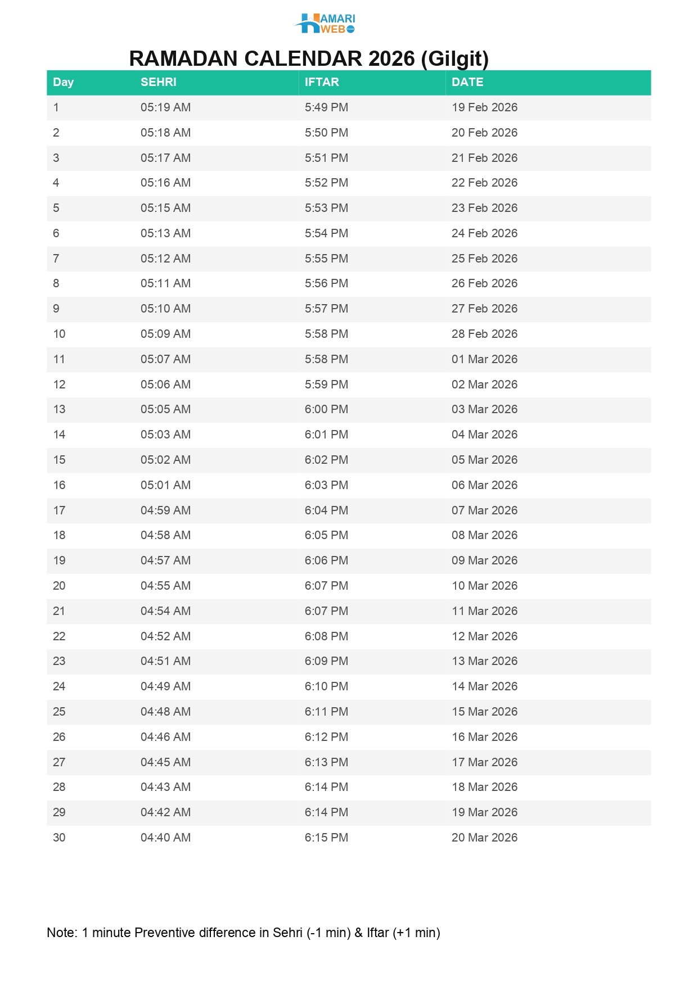Click the HamariWeb logo at top
Screen dimensions: 698x986
click(325, 24)
